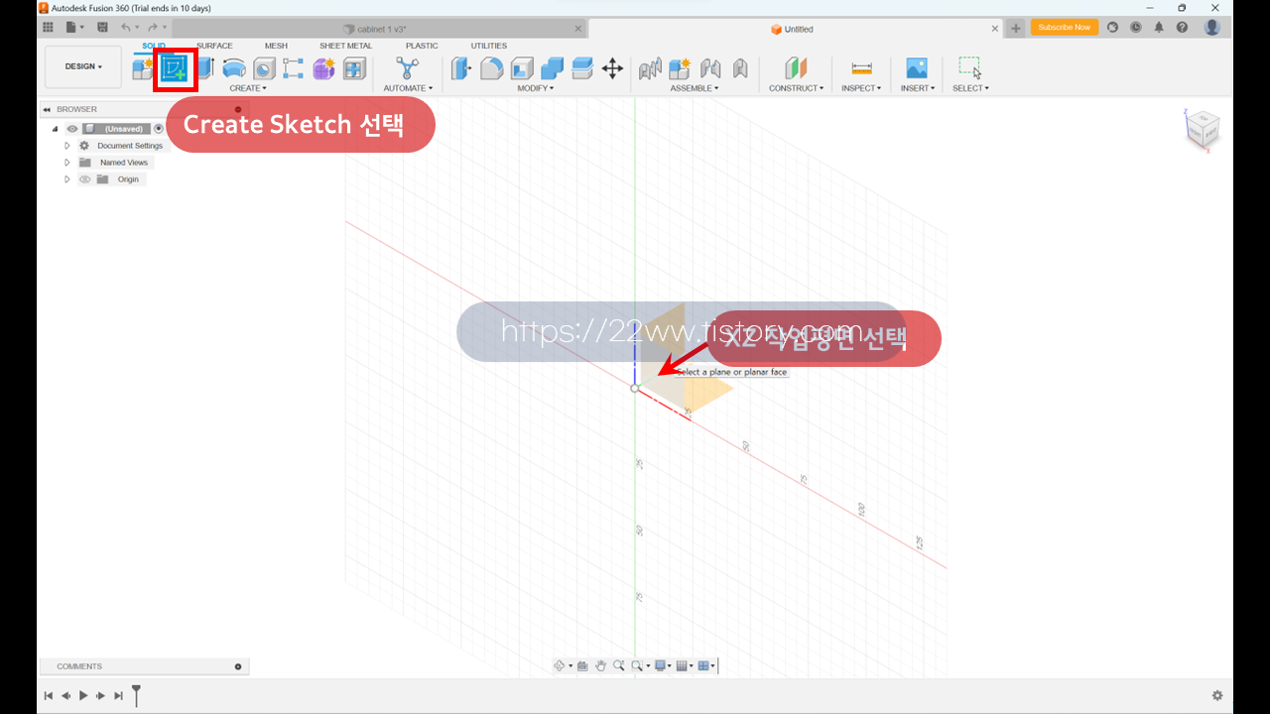Click the Orbit tool in navigation bar
1270x714 pixels.
(560, 666)
